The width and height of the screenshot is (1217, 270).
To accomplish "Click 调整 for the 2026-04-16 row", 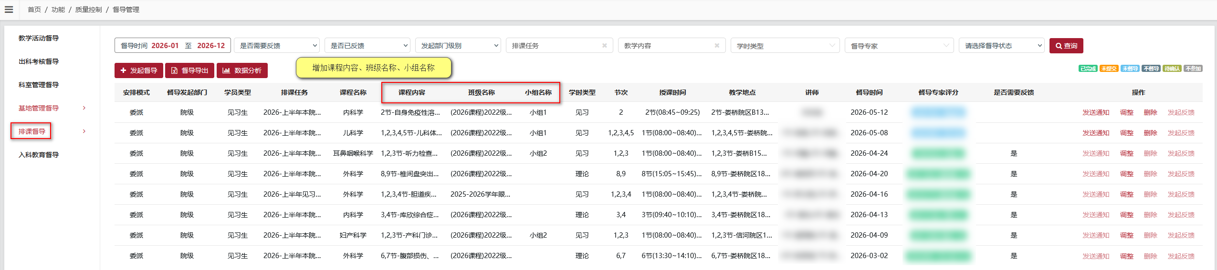I will [1127, 194].
